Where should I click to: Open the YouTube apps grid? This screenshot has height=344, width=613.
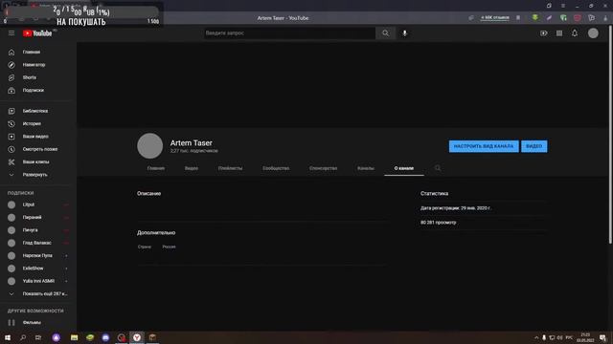click(559, 33)
